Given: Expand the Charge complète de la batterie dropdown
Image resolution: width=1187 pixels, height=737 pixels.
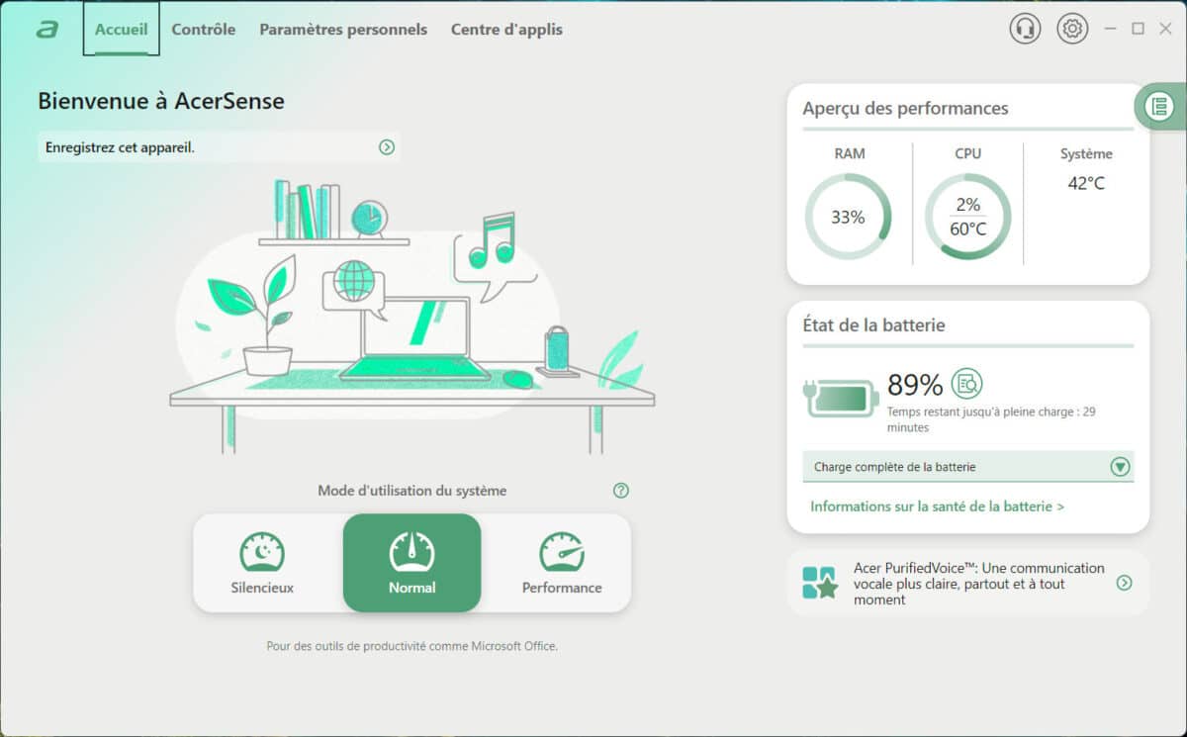Looking at the screenshot, I should 968,467.
